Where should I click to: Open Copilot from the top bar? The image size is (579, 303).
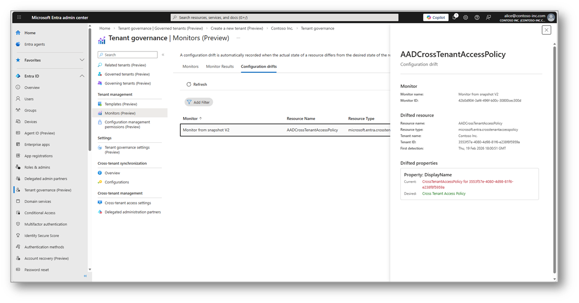click(x=436, y=17)
